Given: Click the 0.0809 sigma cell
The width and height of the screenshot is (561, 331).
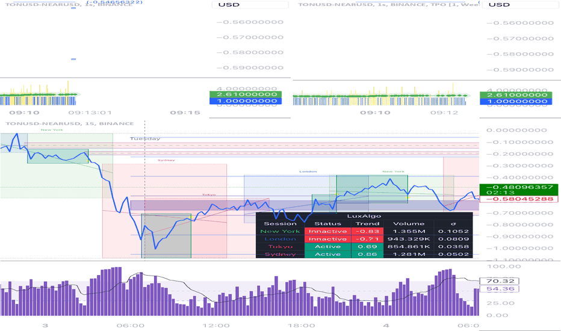Looking at the screenshot, I should (x=453, y=239).
